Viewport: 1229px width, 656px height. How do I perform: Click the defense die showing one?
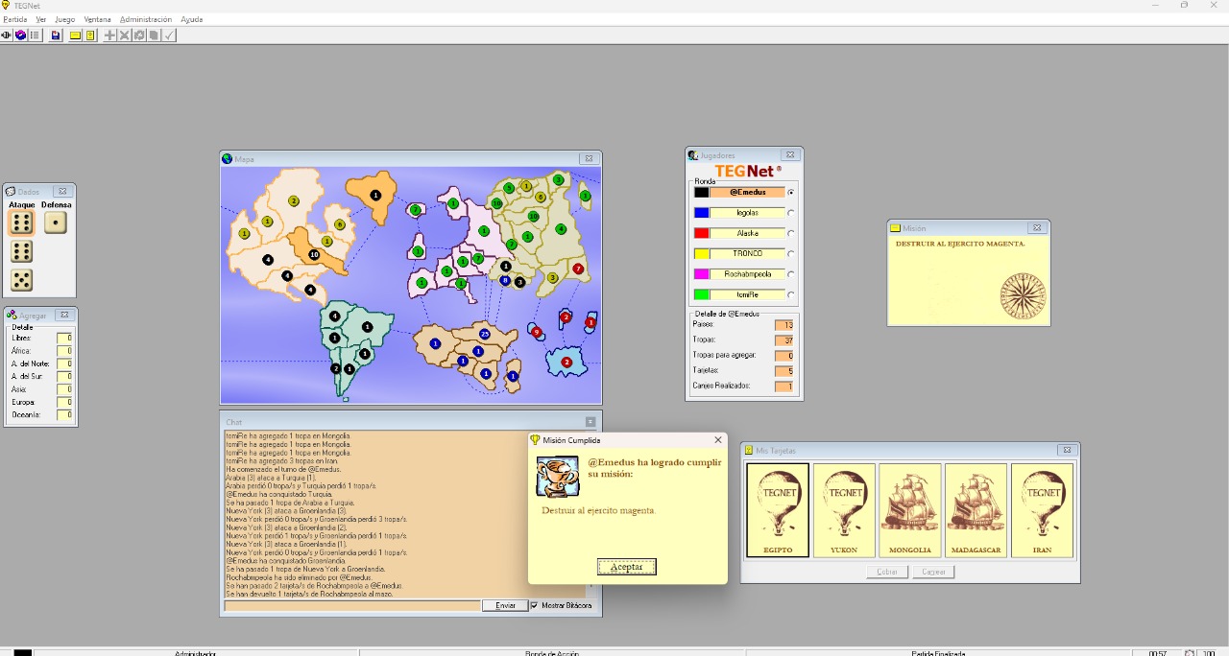coord(56,223)
